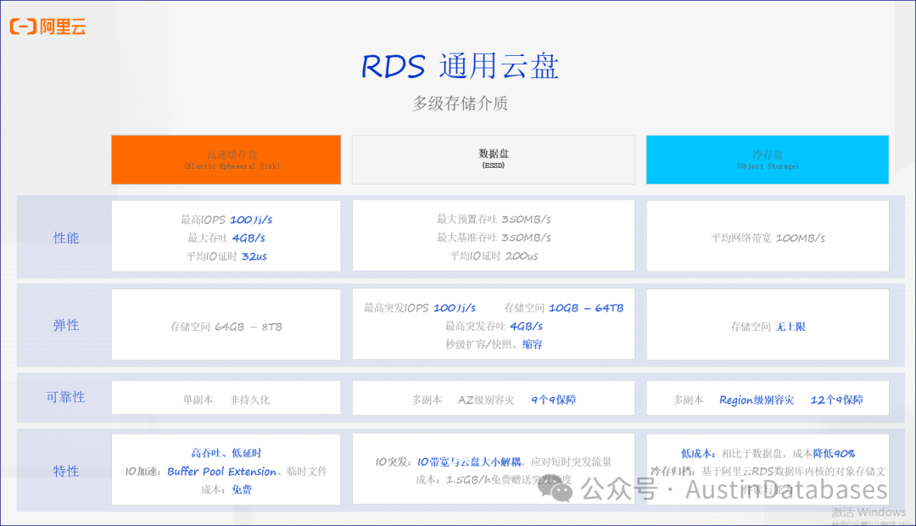Click the text Region级别容灾
The image size is (916, 526).
point(757,400)
